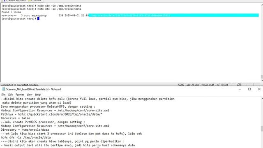This screenshot has width=263, height=148.
Task: Click the SSH terminal scrollbar thumb
Action: click(262, 77)
